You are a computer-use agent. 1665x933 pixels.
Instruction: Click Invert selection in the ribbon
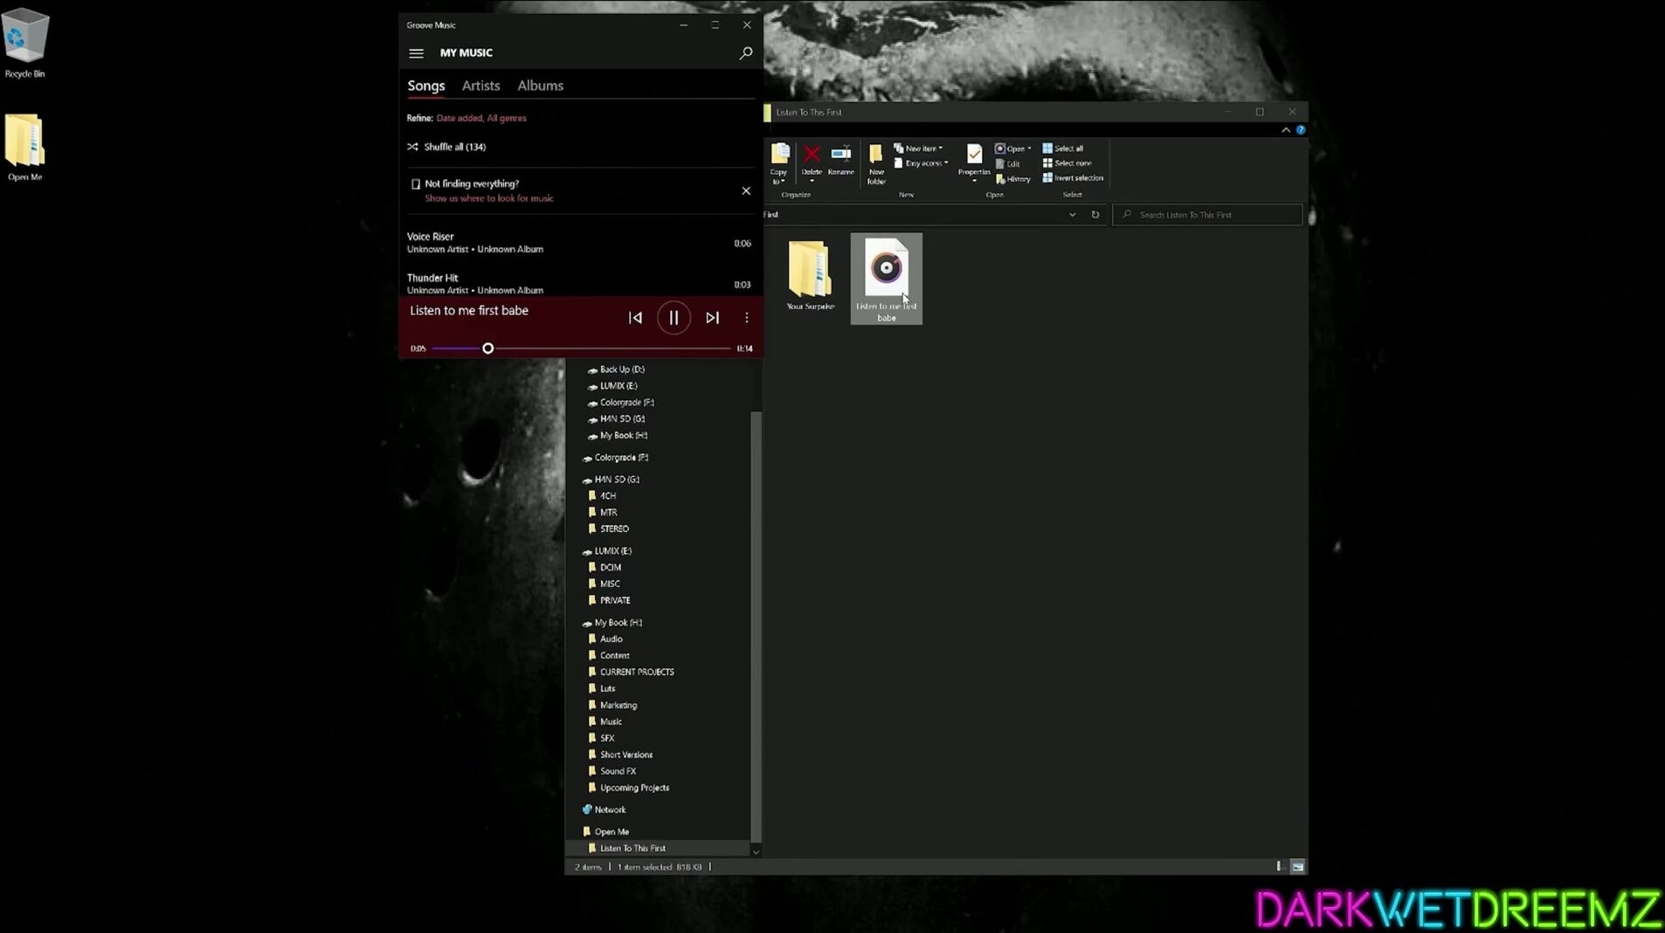pyautogui.click(x=1072, y=178)
